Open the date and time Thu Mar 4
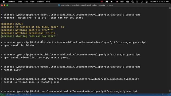The height and width of the screenshot is (96, 171). click(159, 2)
